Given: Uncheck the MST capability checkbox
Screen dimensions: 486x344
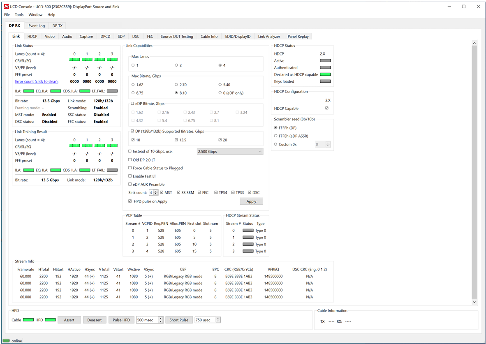Looking at the screenshot, I should (162, 192).
